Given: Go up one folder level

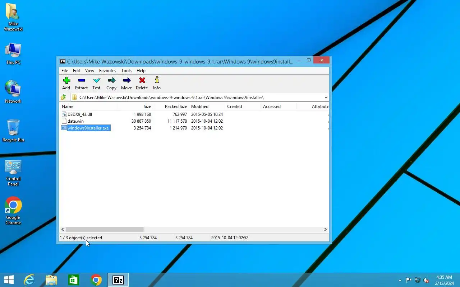Looking at the screenshot, I should 64,97.
